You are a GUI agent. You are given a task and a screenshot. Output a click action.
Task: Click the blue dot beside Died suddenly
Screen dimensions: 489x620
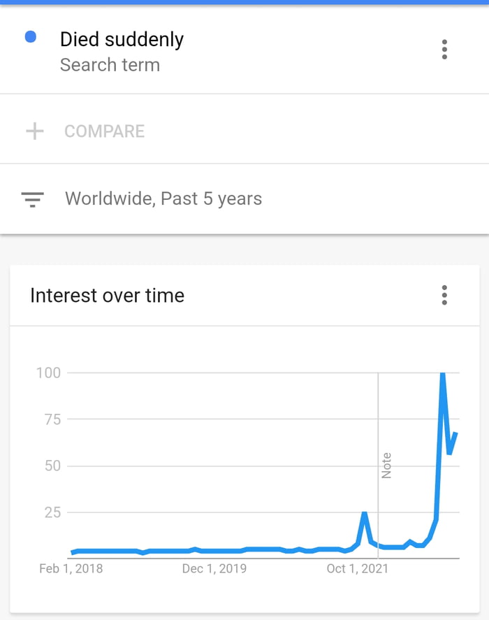31,37
